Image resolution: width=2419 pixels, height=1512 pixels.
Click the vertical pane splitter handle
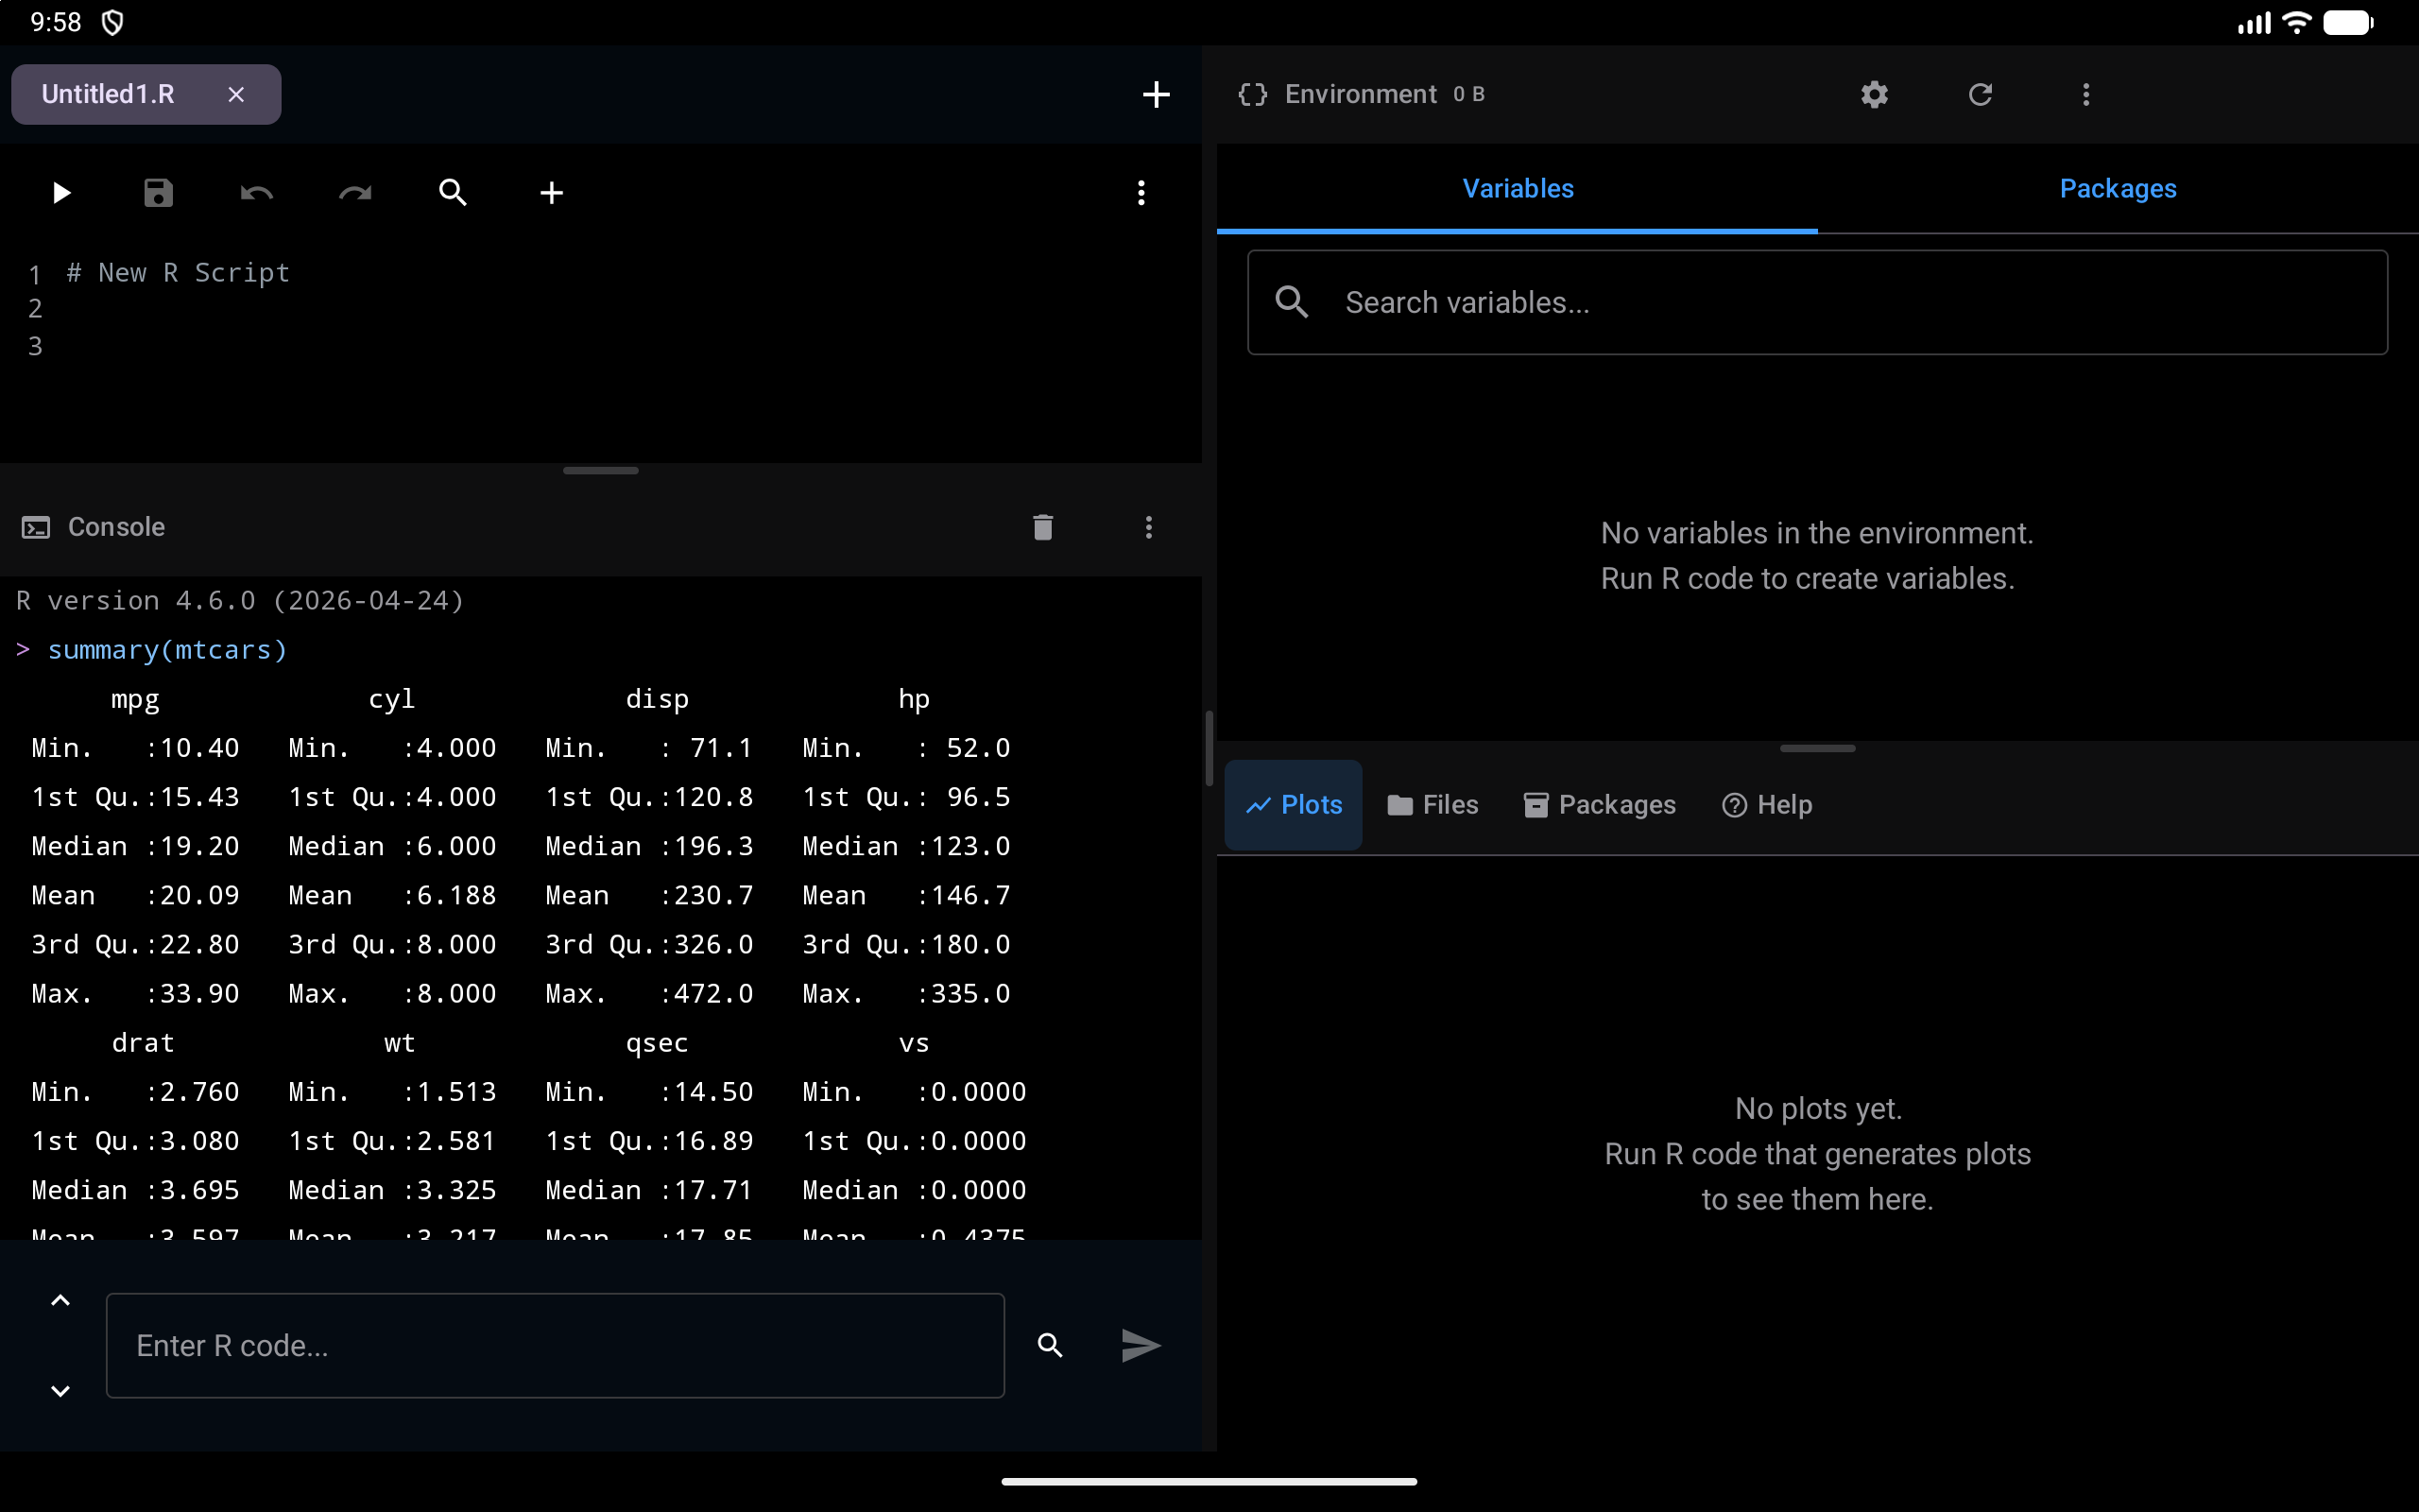pyautogui.click(x=1209, y=748)
